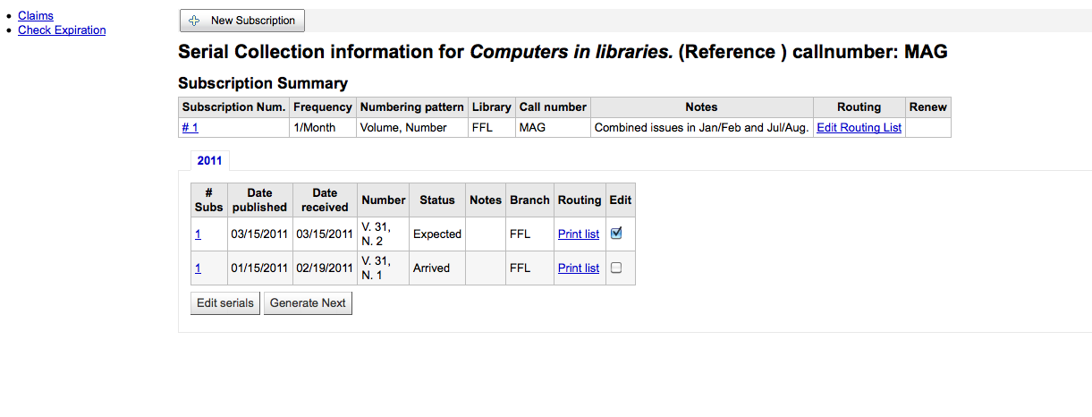Image resolution: width=1092 pixels, height=417 pixels.
Task: Open the Check Expiration link
Action: click(62, 30)
